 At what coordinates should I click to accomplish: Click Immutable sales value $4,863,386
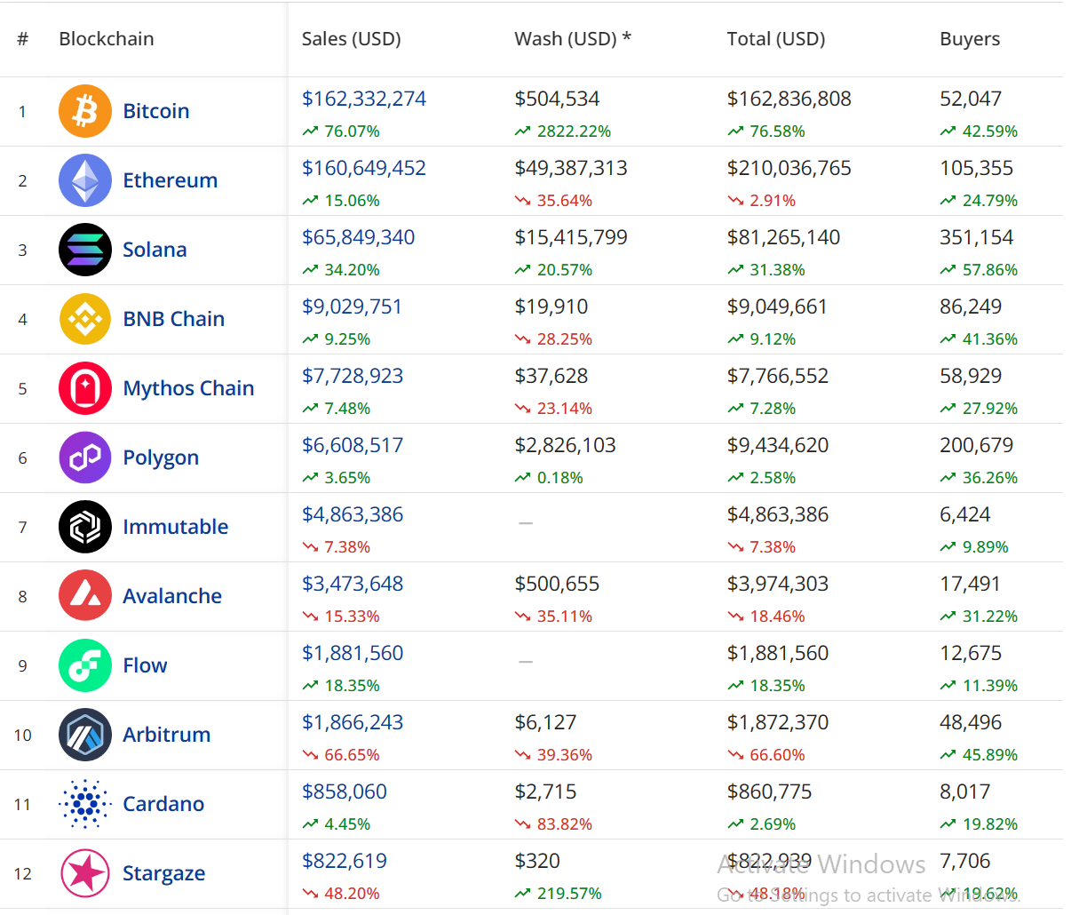click(353, 514)
